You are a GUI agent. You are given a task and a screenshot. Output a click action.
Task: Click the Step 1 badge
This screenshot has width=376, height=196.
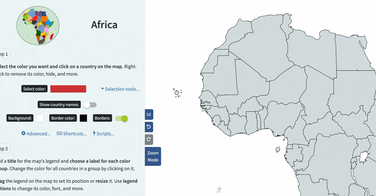(x=4, y=54)
